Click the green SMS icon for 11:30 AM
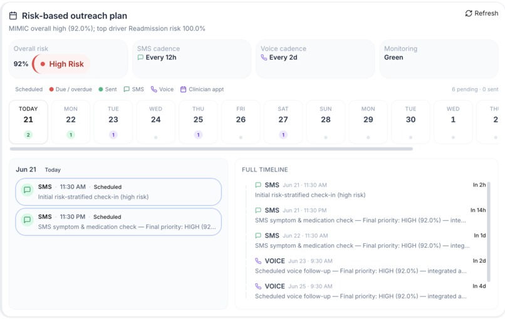Image resolution: width=505 pixels, height=319 pixels. tap(28, 190)
